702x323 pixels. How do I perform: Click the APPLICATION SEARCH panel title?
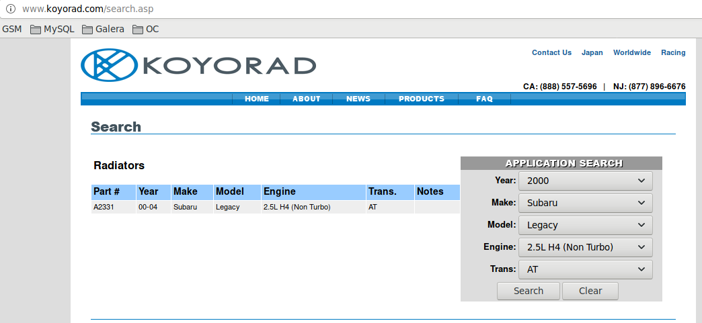(x=563, y=163)
